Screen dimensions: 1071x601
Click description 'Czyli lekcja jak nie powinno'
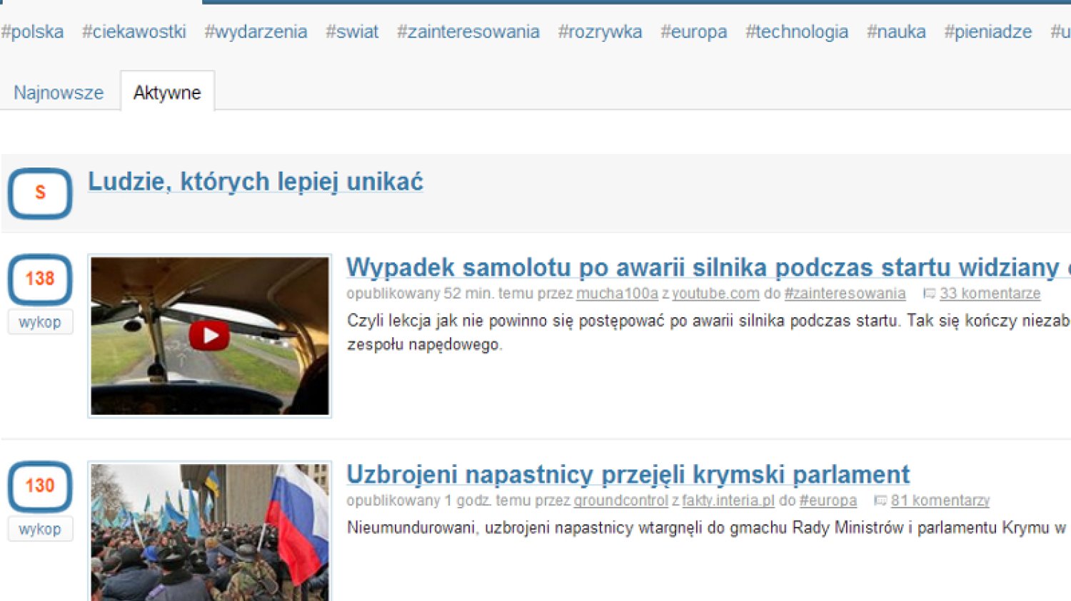709,332
